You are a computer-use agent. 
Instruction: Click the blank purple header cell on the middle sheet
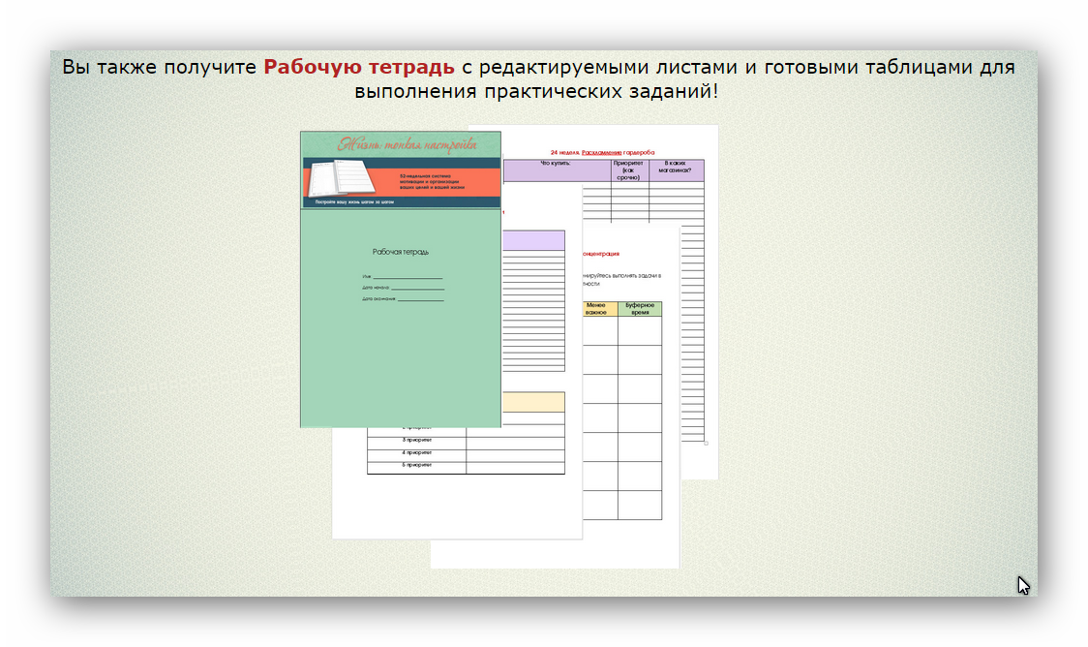[533, 240]
